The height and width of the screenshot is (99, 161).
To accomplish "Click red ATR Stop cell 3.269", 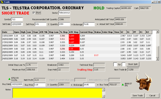I will pyautogui.click(x=74, y=36).
